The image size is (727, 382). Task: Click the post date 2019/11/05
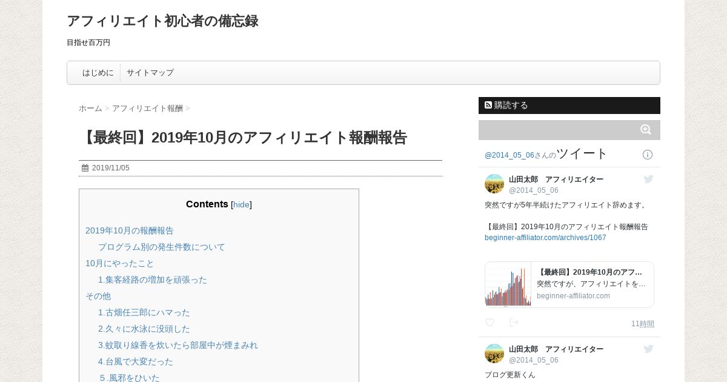[111, 168]
